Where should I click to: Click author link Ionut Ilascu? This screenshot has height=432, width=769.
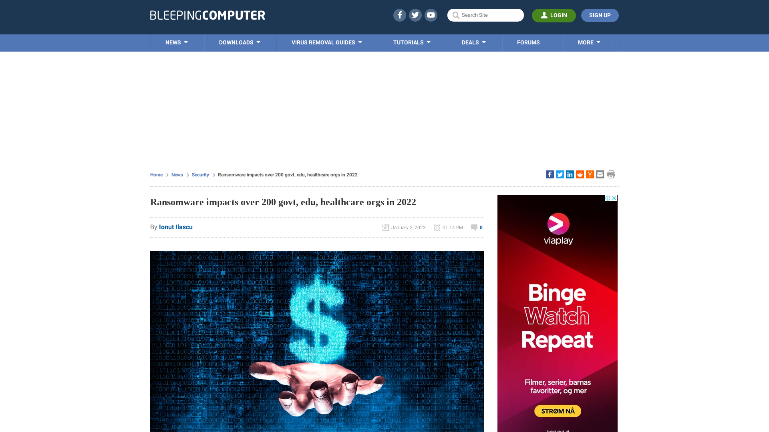coord(176,227)
